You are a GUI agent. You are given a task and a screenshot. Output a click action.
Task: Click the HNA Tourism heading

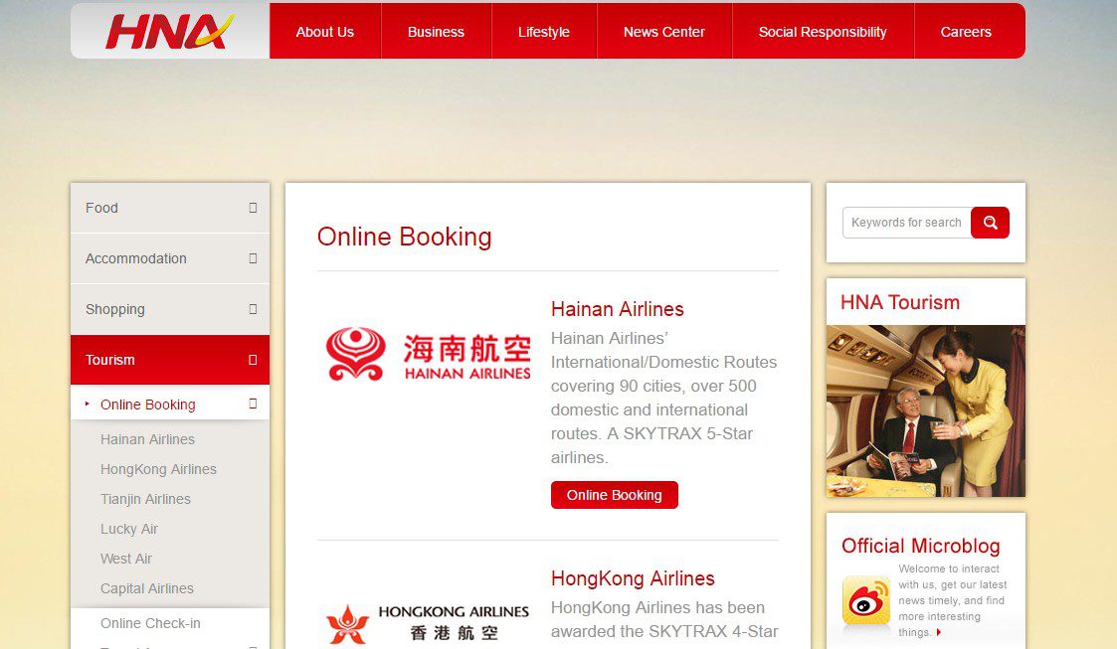point(900,302)
